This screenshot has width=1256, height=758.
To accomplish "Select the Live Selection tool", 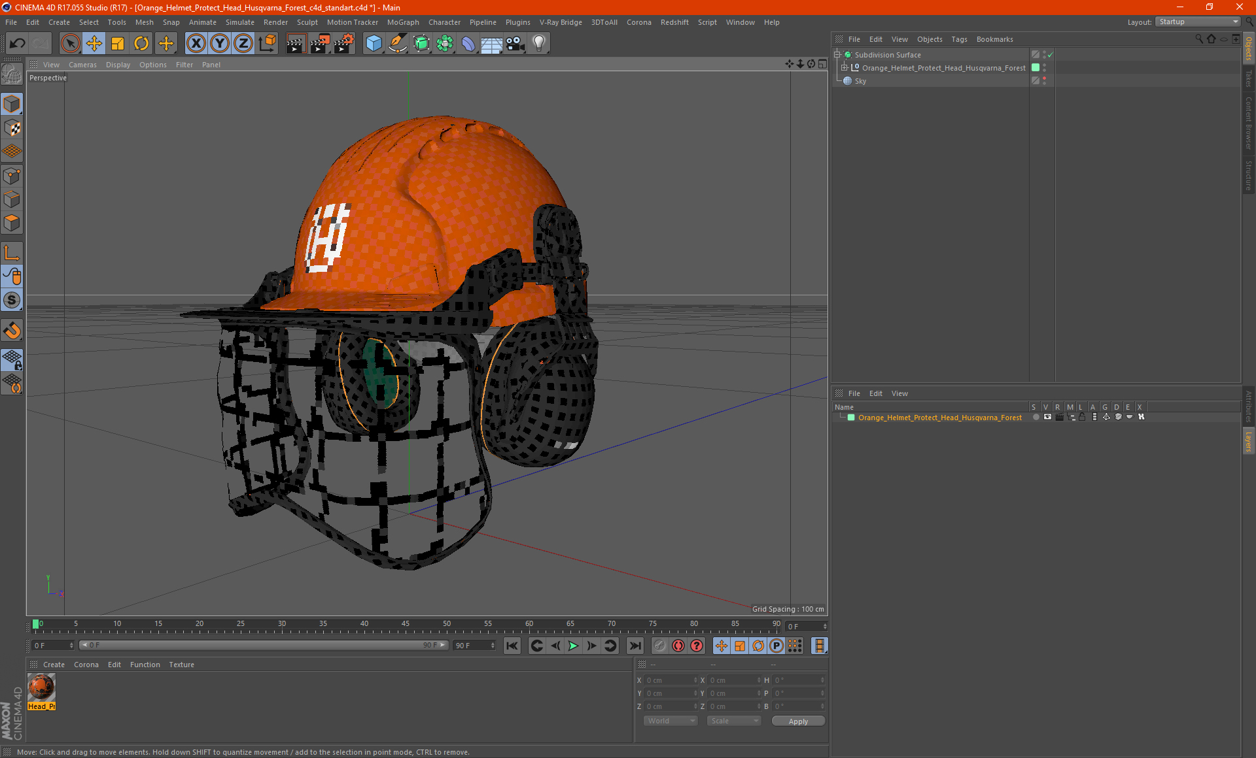I will [x=70, y=44].
